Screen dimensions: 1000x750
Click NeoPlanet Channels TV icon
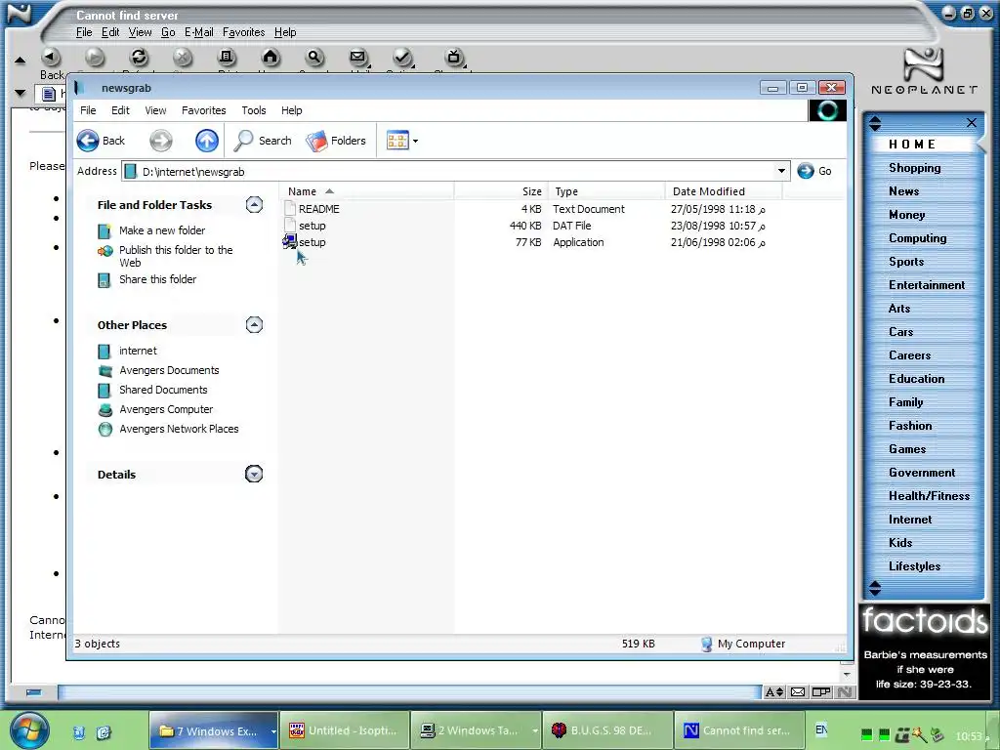pos(453,58)
